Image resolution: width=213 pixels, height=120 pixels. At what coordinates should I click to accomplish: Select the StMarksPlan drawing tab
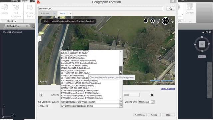13,26
